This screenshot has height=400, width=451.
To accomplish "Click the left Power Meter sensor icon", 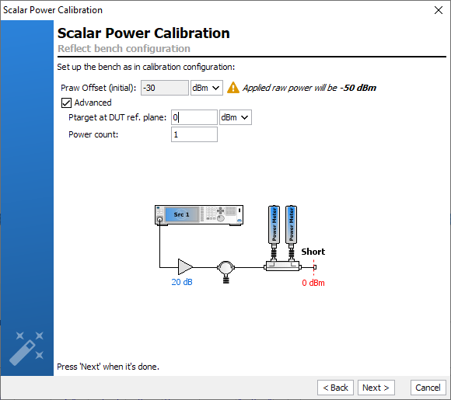I will 274,233.
